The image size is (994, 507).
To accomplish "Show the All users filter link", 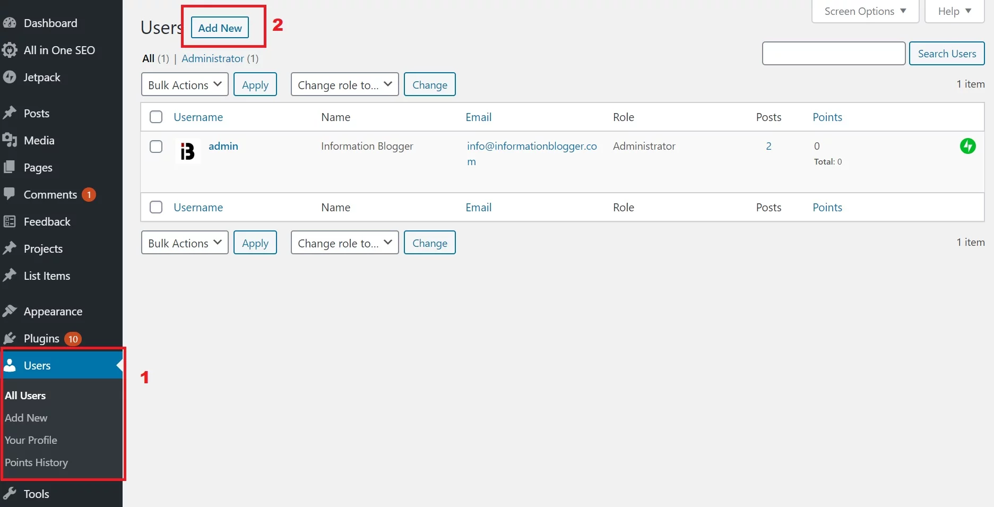I will 148,58.
